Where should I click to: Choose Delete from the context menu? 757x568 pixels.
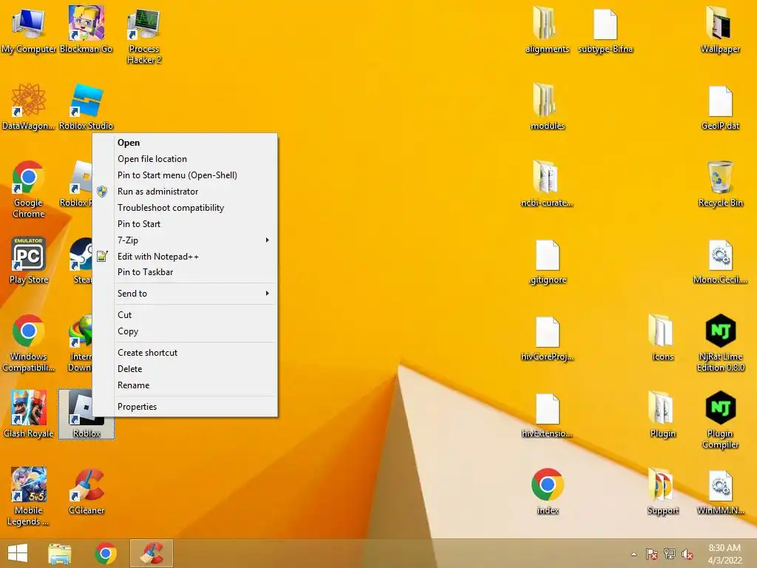pos(195,369)
